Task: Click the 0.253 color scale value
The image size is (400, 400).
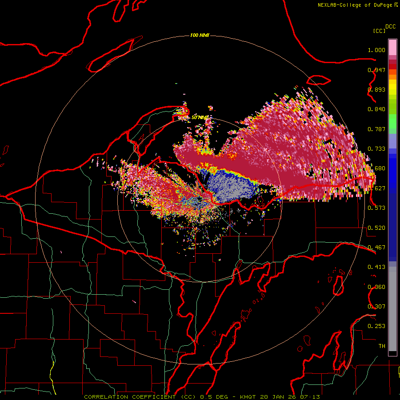Action: pyautogui.click(x=376, y=326)
